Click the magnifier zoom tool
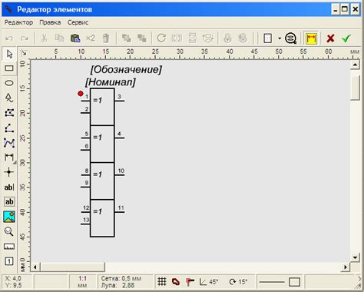 9,231
